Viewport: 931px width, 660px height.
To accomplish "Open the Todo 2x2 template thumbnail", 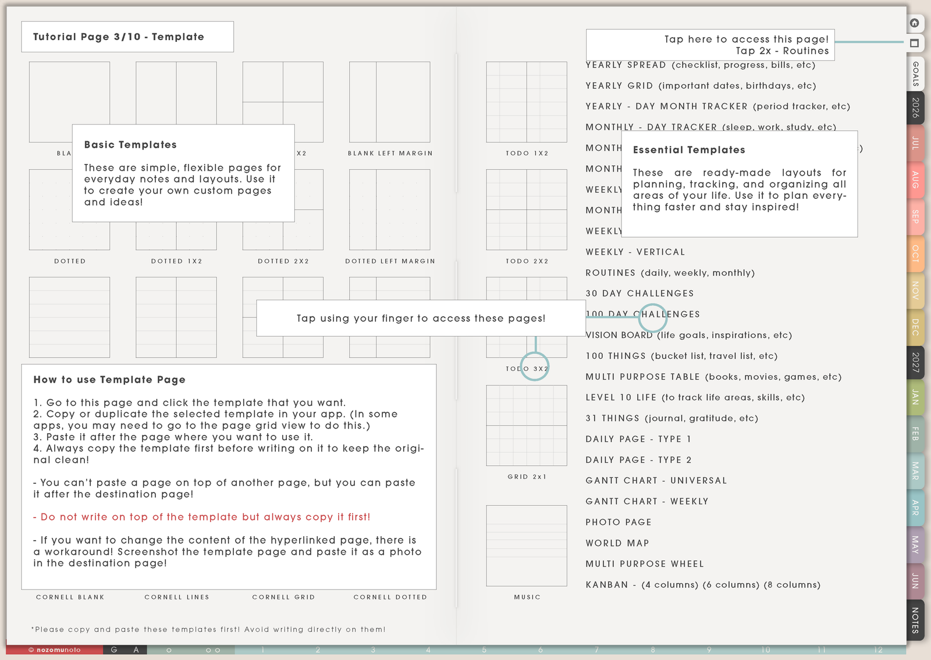I will 527,209.
